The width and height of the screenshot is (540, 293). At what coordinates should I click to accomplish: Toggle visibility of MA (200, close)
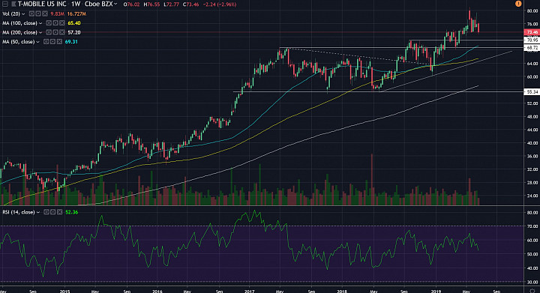pyautogui.click(x=49, y=32)
